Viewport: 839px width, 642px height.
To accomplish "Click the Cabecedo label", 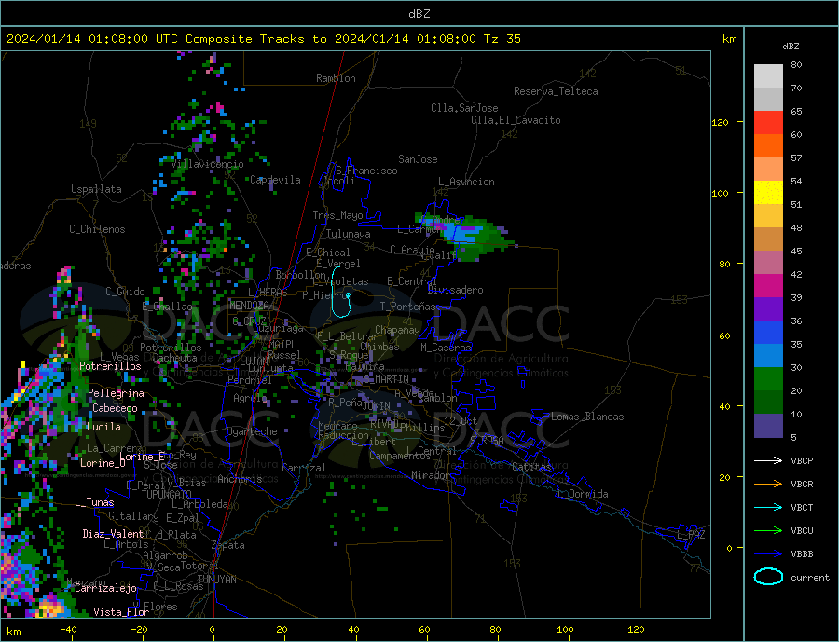I will tap(115, 408).
